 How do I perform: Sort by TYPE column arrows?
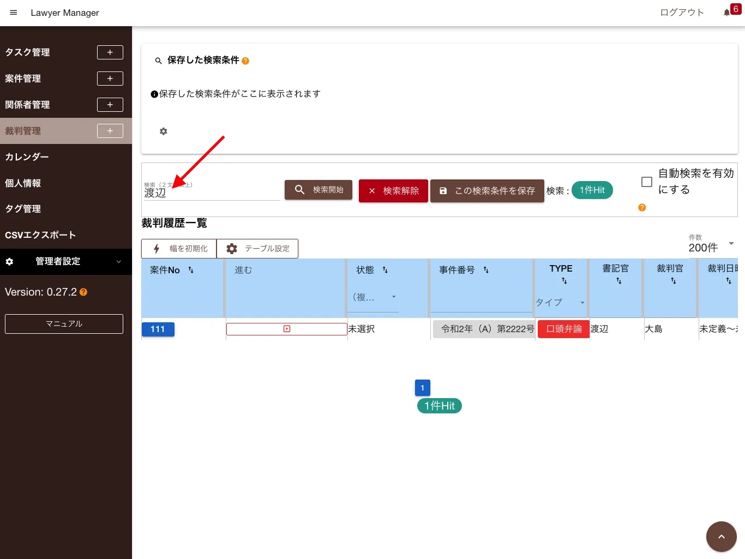pyautogui.click(x=564, y=281)
